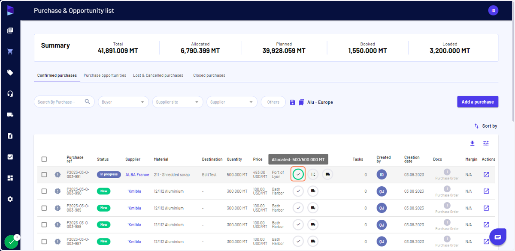Expand the Supplier filter dropdown
Viewport: 515px width, 251px height.
[x=232, y=102]
